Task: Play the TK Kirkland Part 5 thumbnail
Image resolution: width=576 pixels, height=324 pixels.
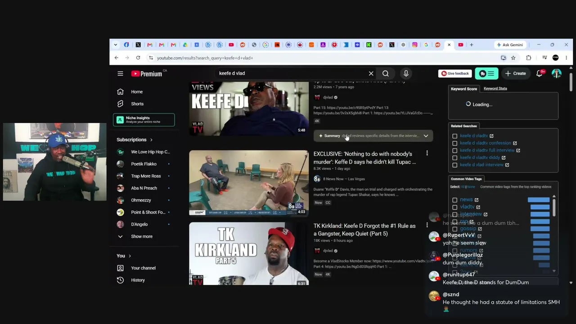Action: coord(249,254)
